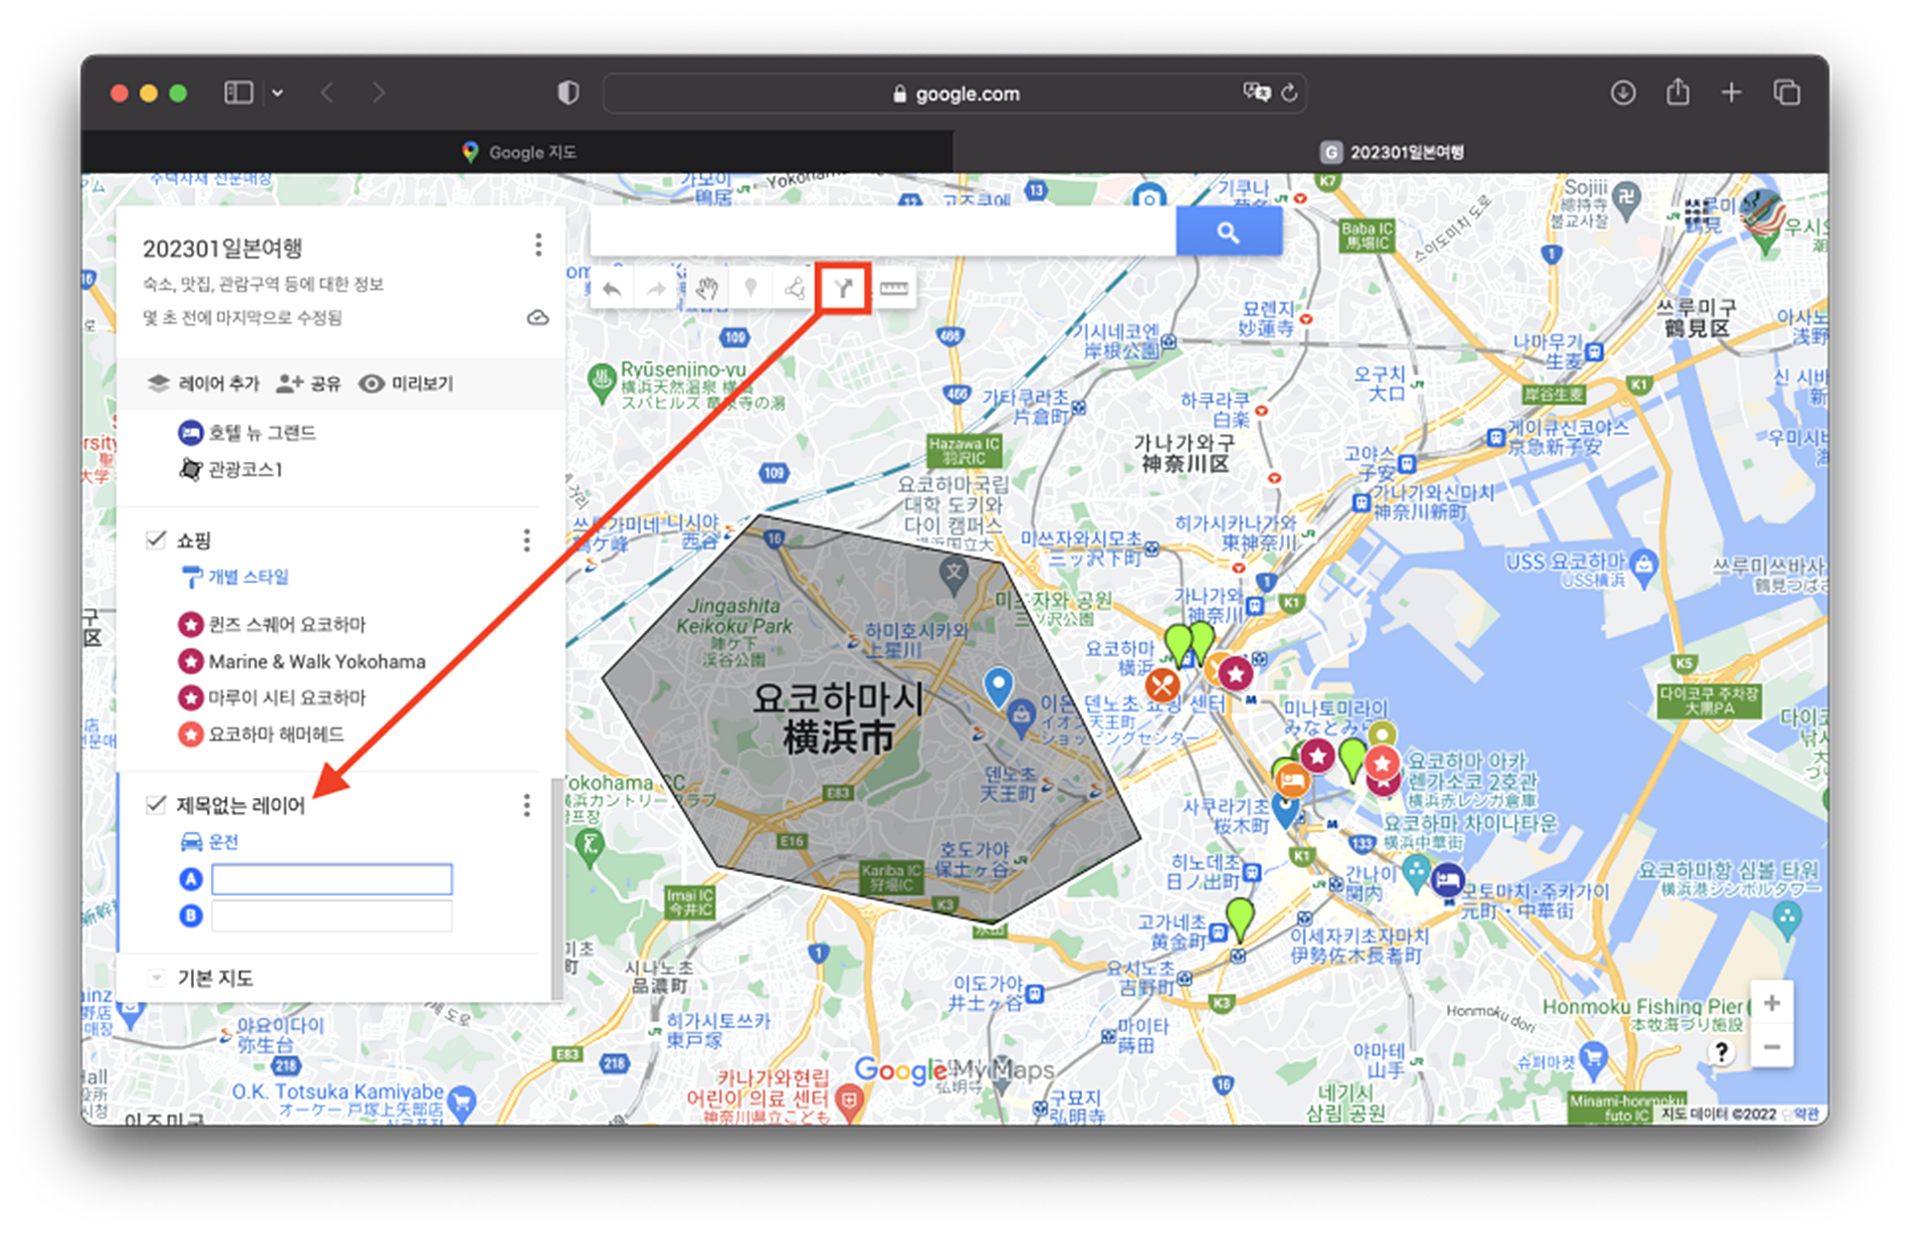Open the 제목없는 레이어 options menu
Screen dimensions: 1911x1234
coord(527,805)
